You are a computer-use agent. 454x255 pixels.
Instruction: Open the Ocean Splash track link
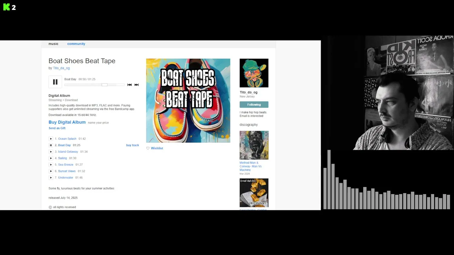[67, 139]
